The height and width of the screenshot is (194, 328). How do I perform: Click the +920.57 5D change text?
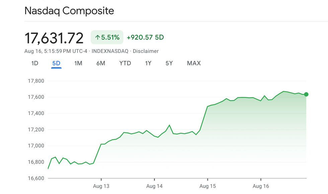(145, 37)
